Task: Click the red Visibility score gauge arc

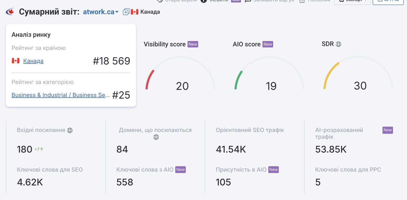Action: [x=149, y=79]
